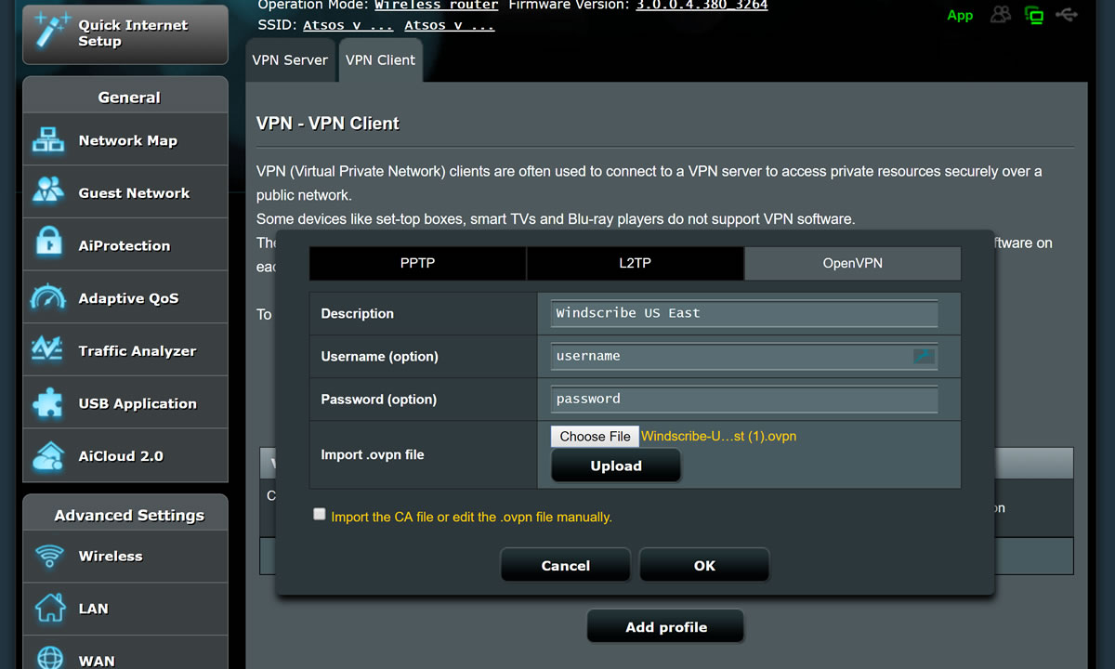Open the Traffic Analyzer menu item

pyautogui.click(x=125, y=350)
